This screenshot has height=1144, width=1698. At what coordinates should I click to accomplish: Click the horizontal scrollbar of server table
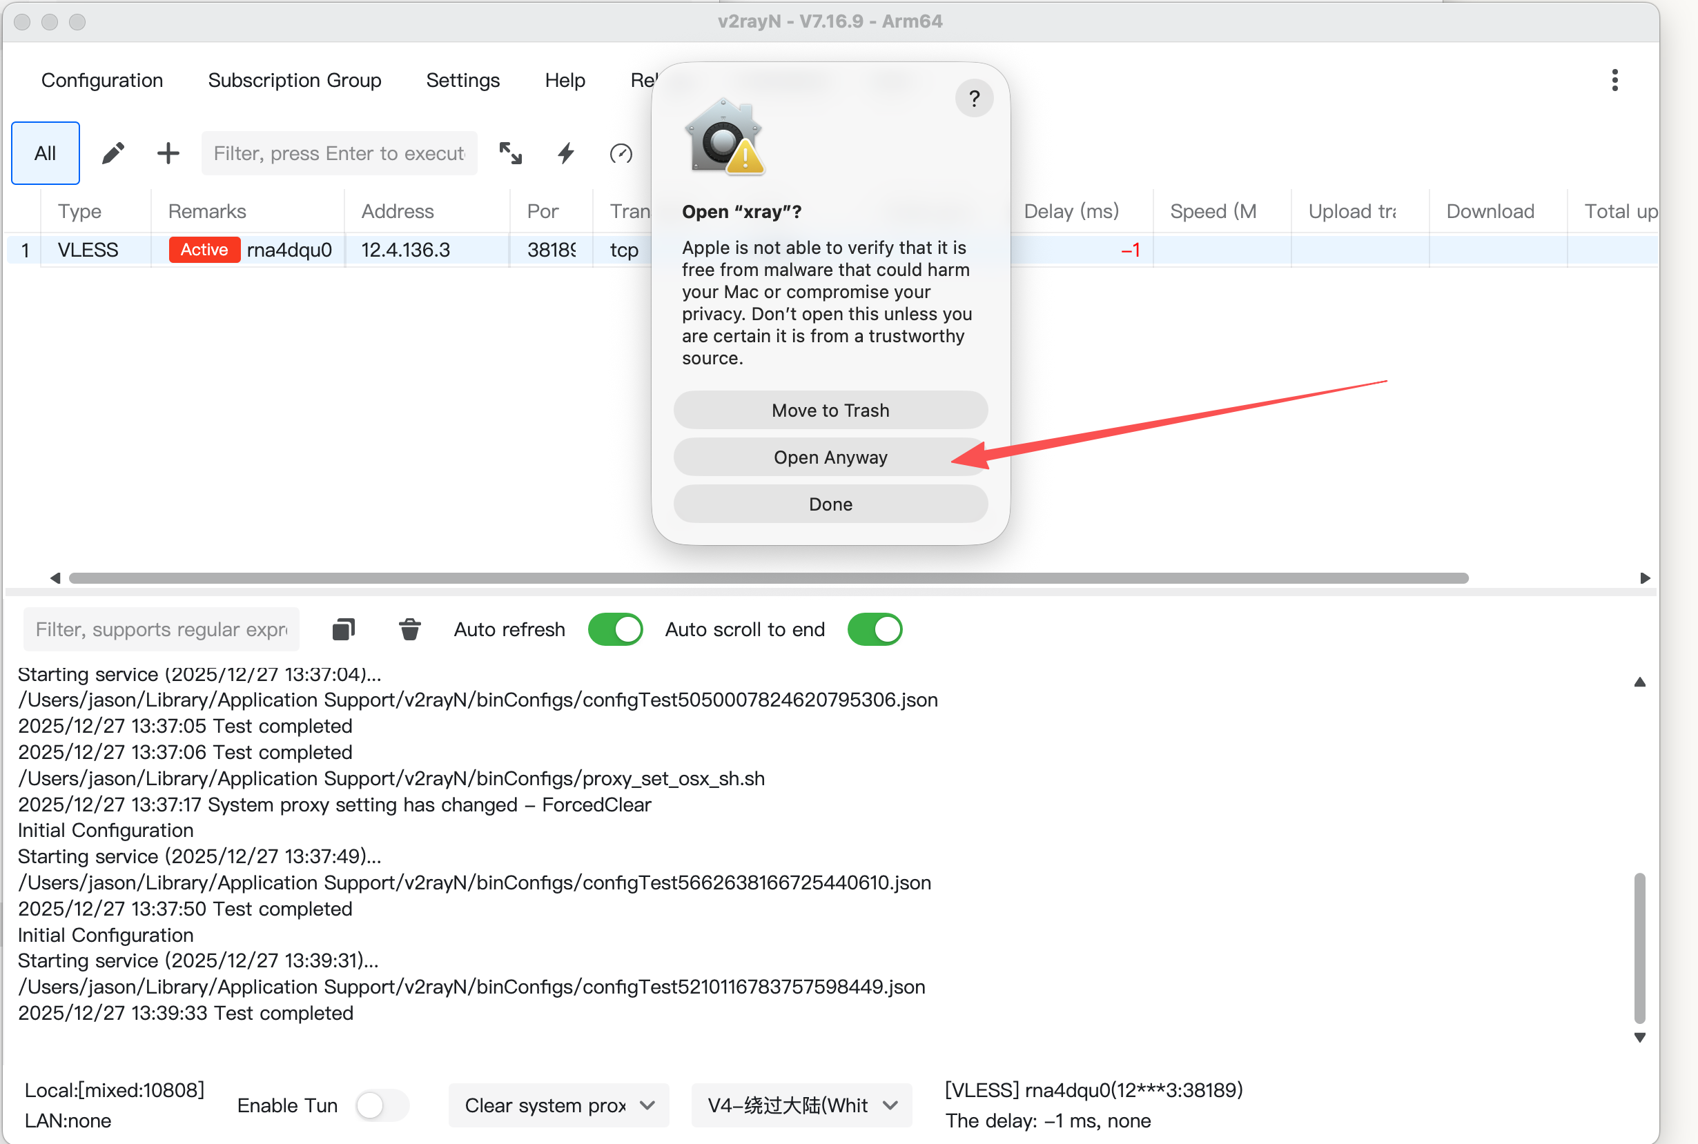coord(768,578)
